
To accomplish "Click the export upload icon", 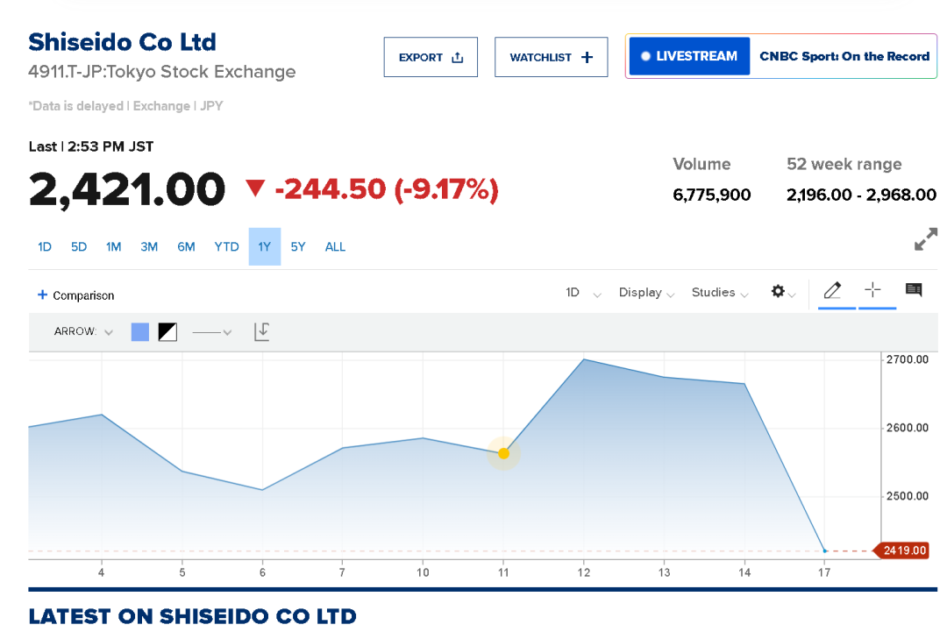I will pos(457,58).
